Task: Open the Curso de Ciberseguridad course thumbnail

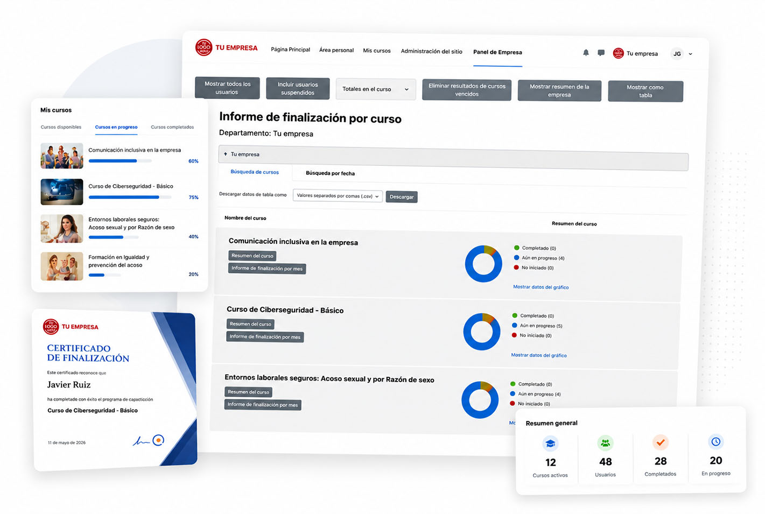Action: 62,192
